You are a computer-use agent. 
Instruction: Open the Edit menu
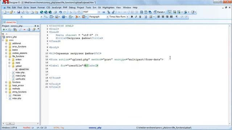[x=14, y=8]
